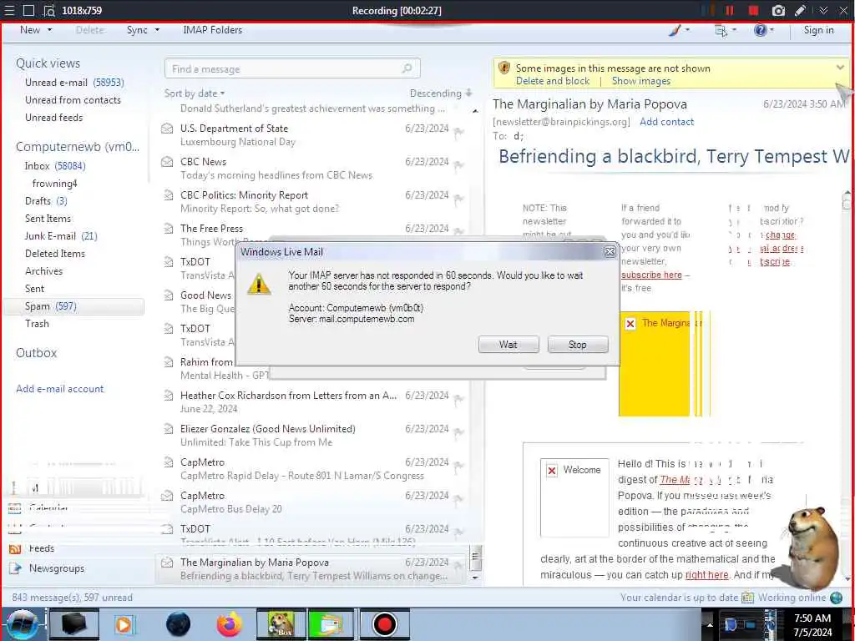Viewport: 855px width, 641px height.
Task: Click the Stop button in the dialog
Action: point(578,345)
